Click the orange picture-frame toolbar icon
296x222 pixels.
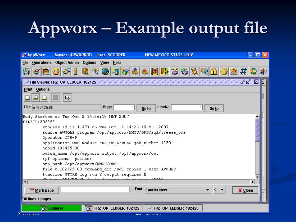pos(46,72)
